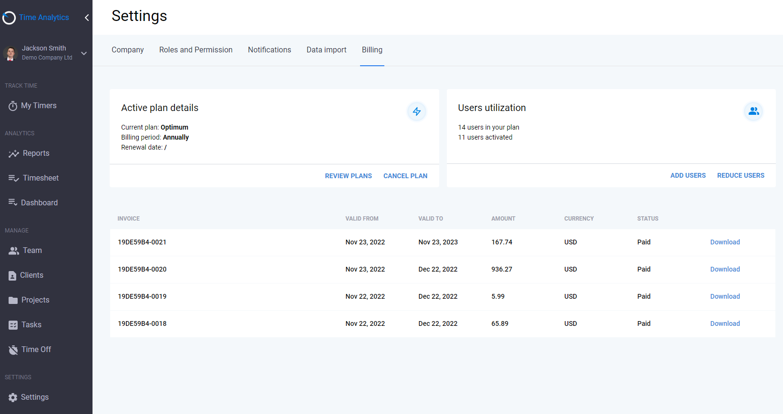Click the VALID TO column header
Viewport: 783px width, 414px height.
pyautogui.click(x=431, y=219)
